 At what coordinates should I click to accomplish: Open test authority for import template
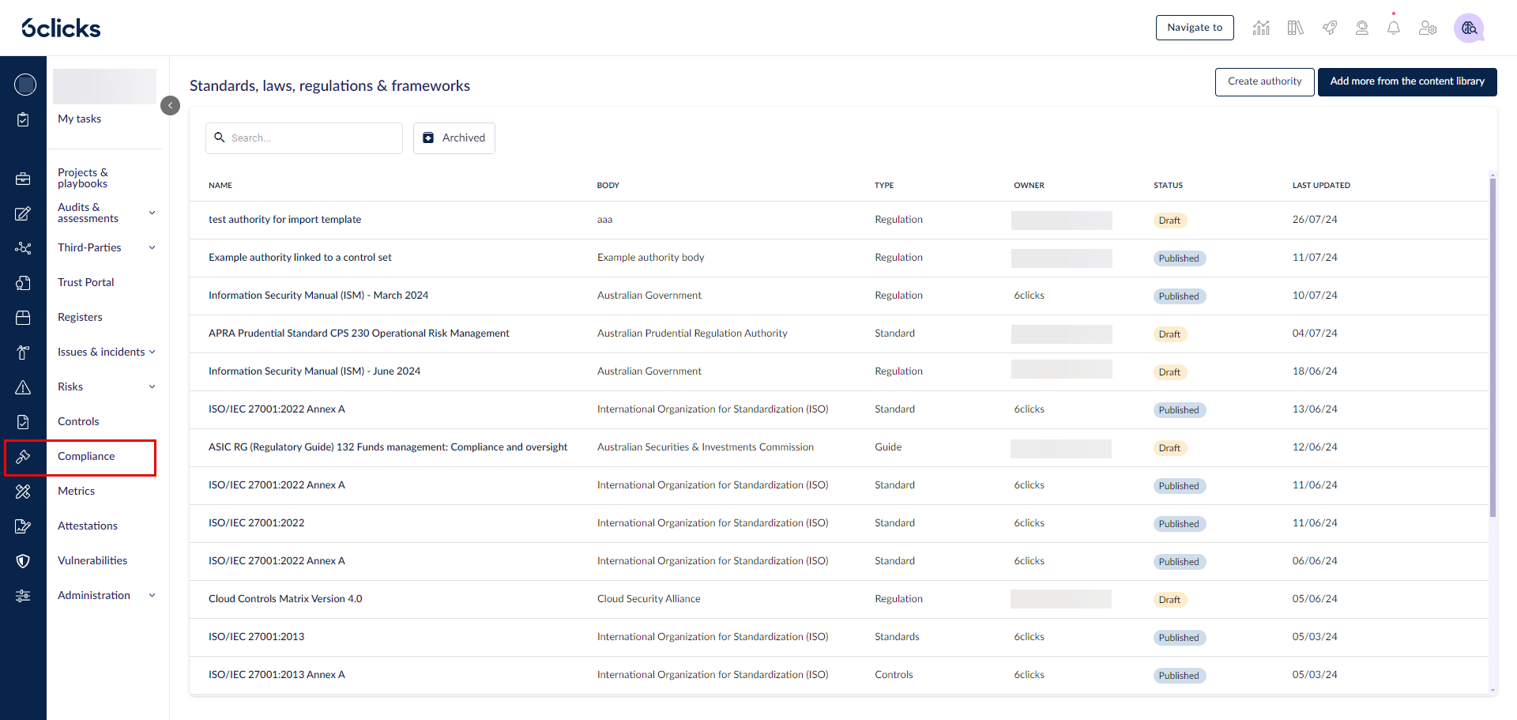284,220
